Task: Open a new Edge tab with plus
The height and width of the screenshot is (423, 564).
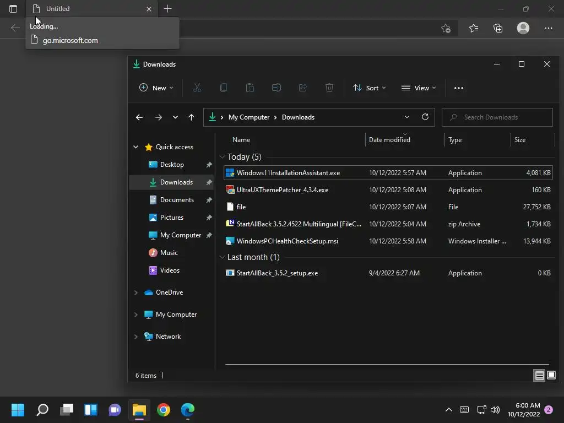Action: coord(167,9)
